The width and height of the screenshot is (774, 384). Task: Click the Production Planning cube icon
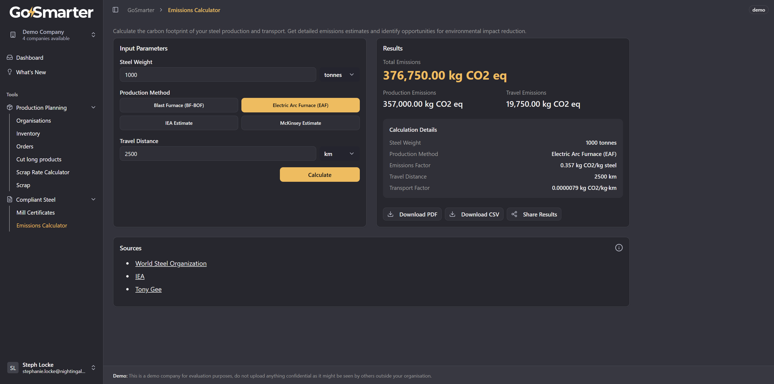[10, 107]
